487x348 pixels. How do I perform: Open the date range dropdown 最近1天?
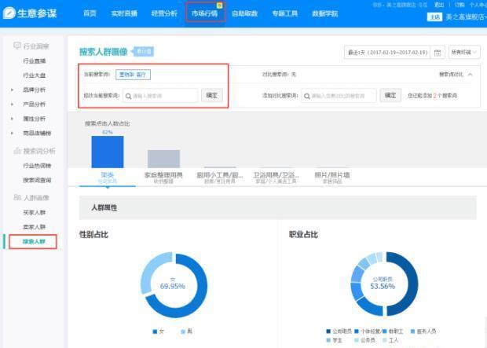pyautogui.click(x=387, y=52)
